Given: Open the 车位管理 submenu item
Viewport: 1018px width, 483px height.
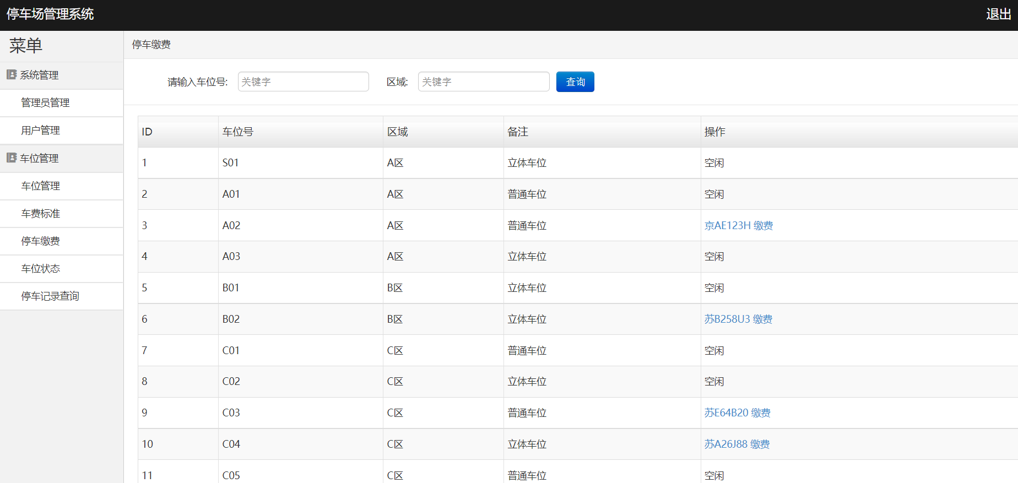Looking at the screenshot, I should click(40, 186).
